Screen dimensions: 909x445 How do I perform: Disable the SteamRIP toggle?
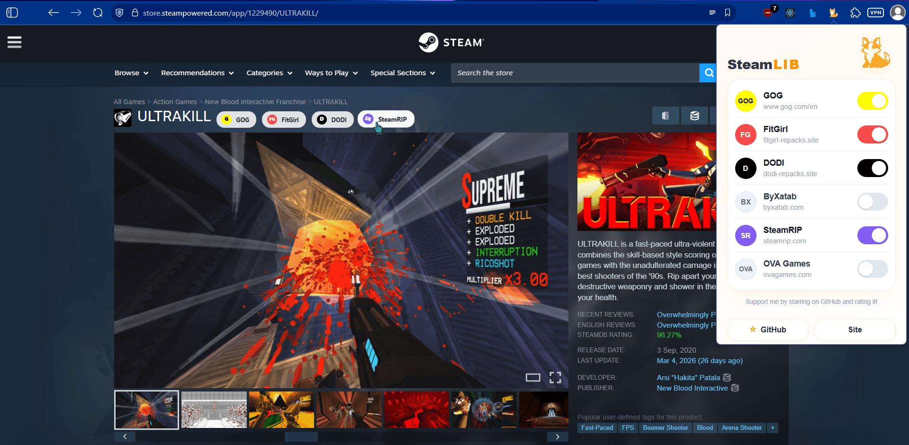coord(873,235)
